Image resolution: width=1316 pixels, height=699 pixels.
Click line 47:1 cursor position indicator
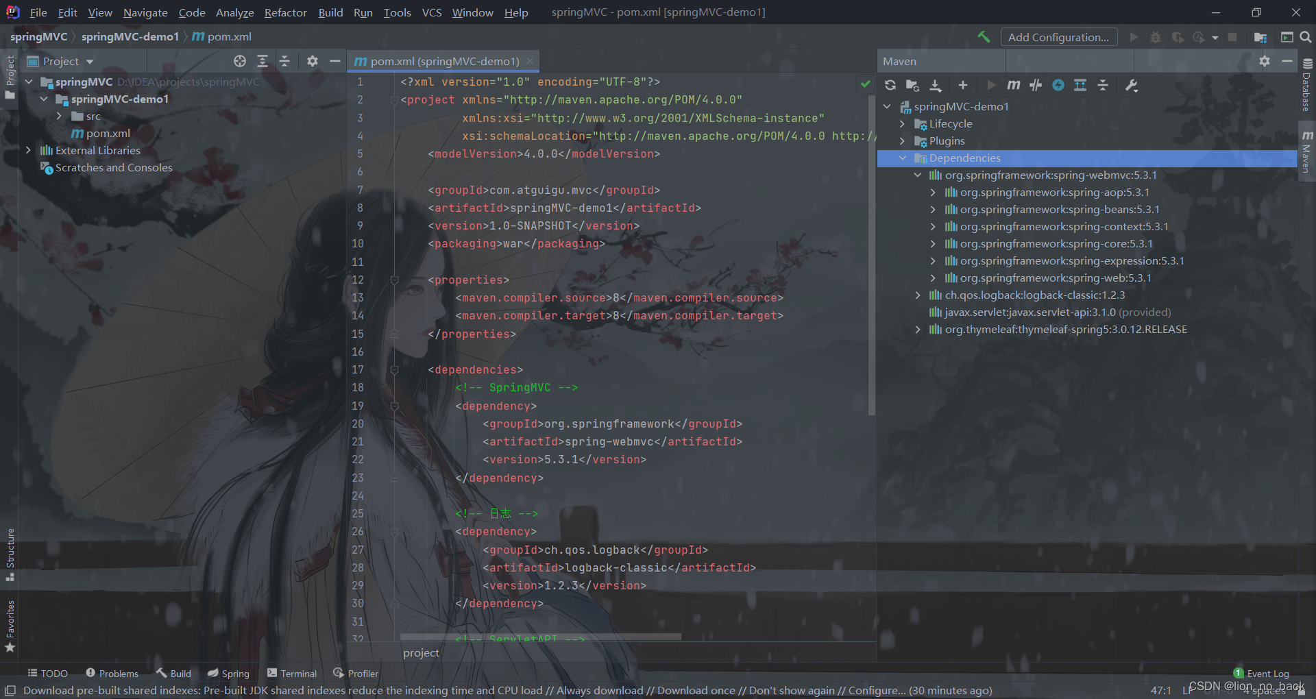click(1161, 690)
